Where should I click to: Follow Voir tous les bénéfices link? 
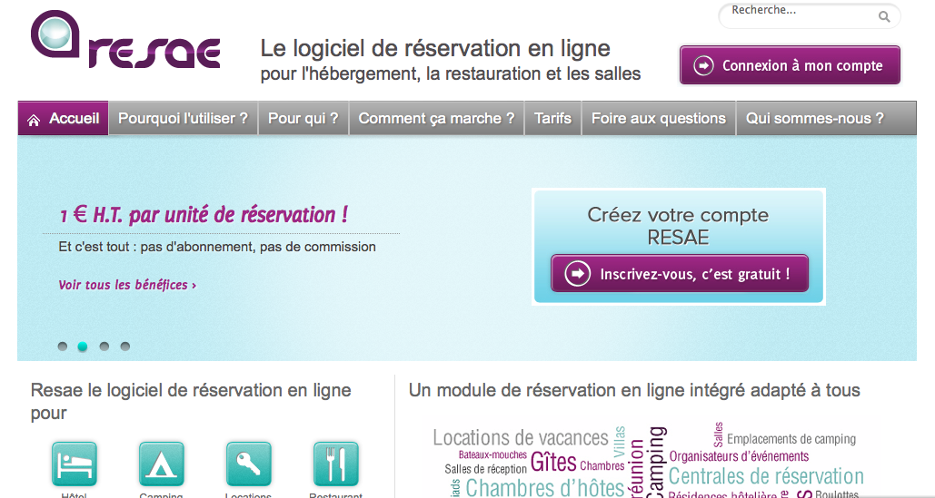tap(127, 285)
